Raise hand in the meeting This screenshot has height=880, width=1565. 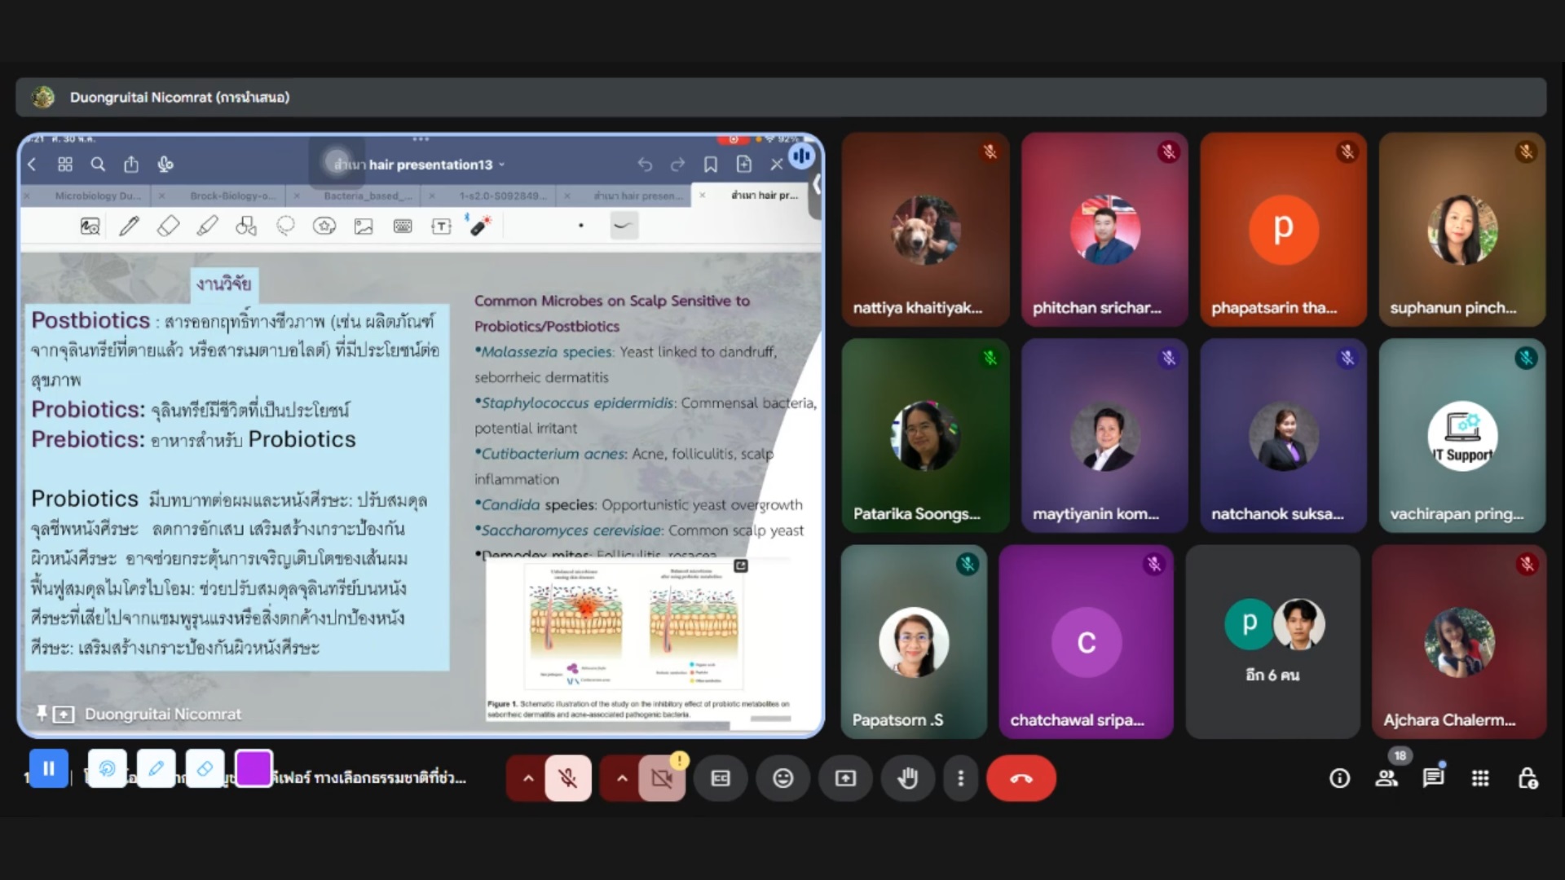pos(908,779)
